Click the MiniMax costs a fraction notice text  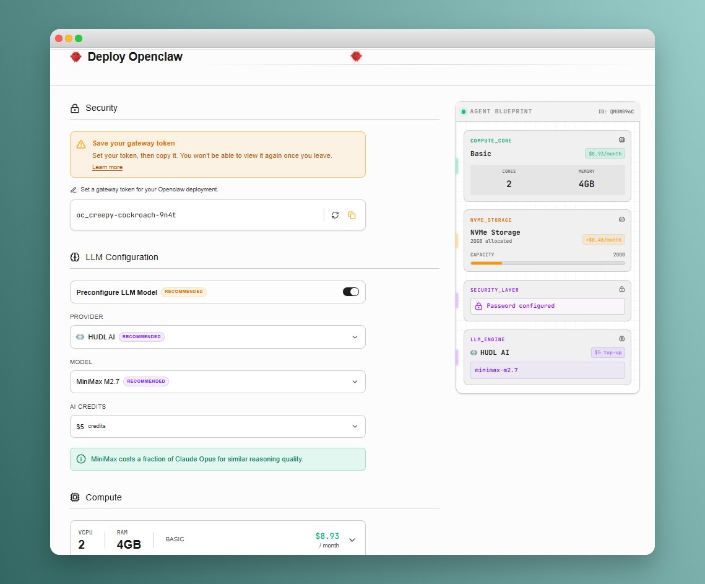(x=197, y=459)
